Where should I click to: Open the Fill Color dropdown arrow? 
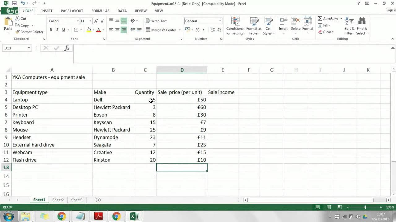(x=93, y=30)
